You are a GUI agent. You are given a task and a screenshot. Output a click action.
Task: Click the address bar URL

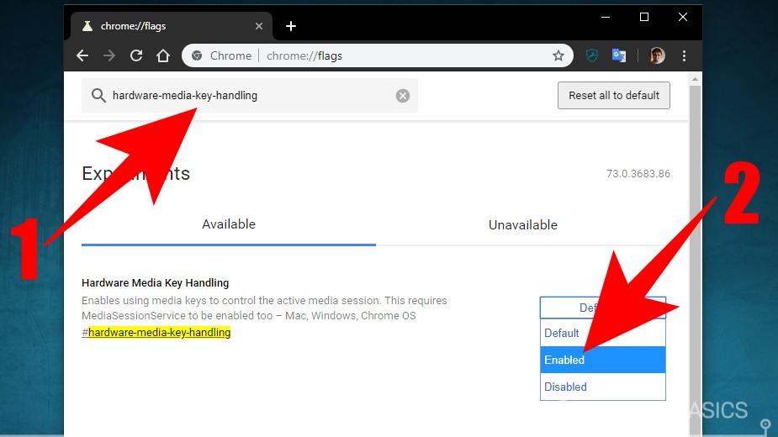click(x=304, y=55)
